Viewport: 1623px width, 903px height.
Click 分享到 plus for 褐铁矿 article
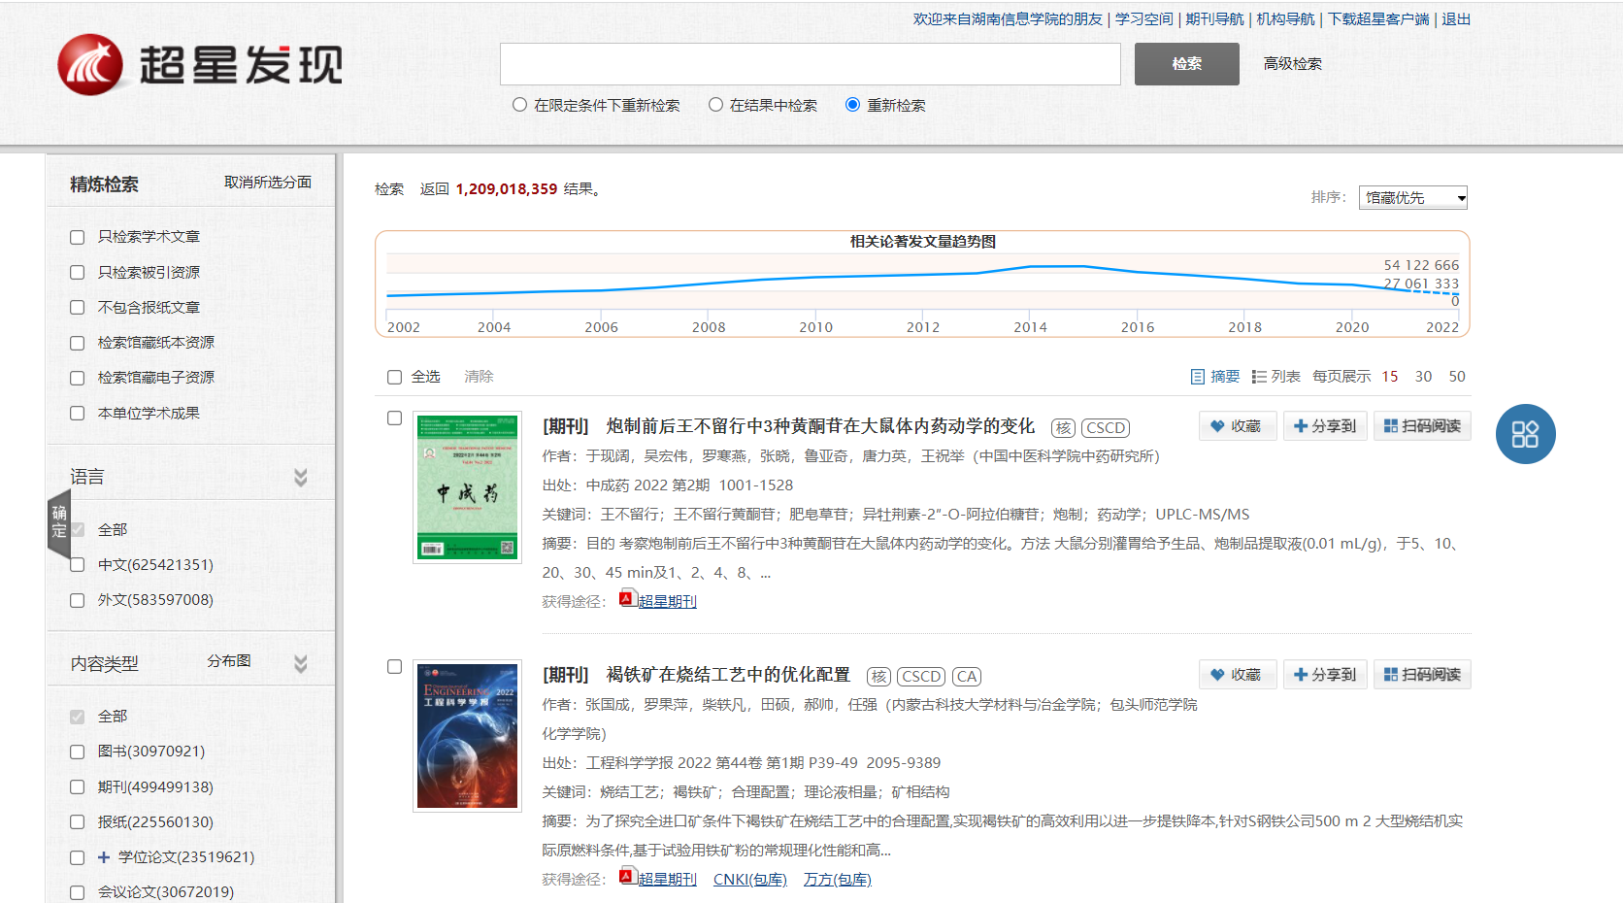(1325, 675)
